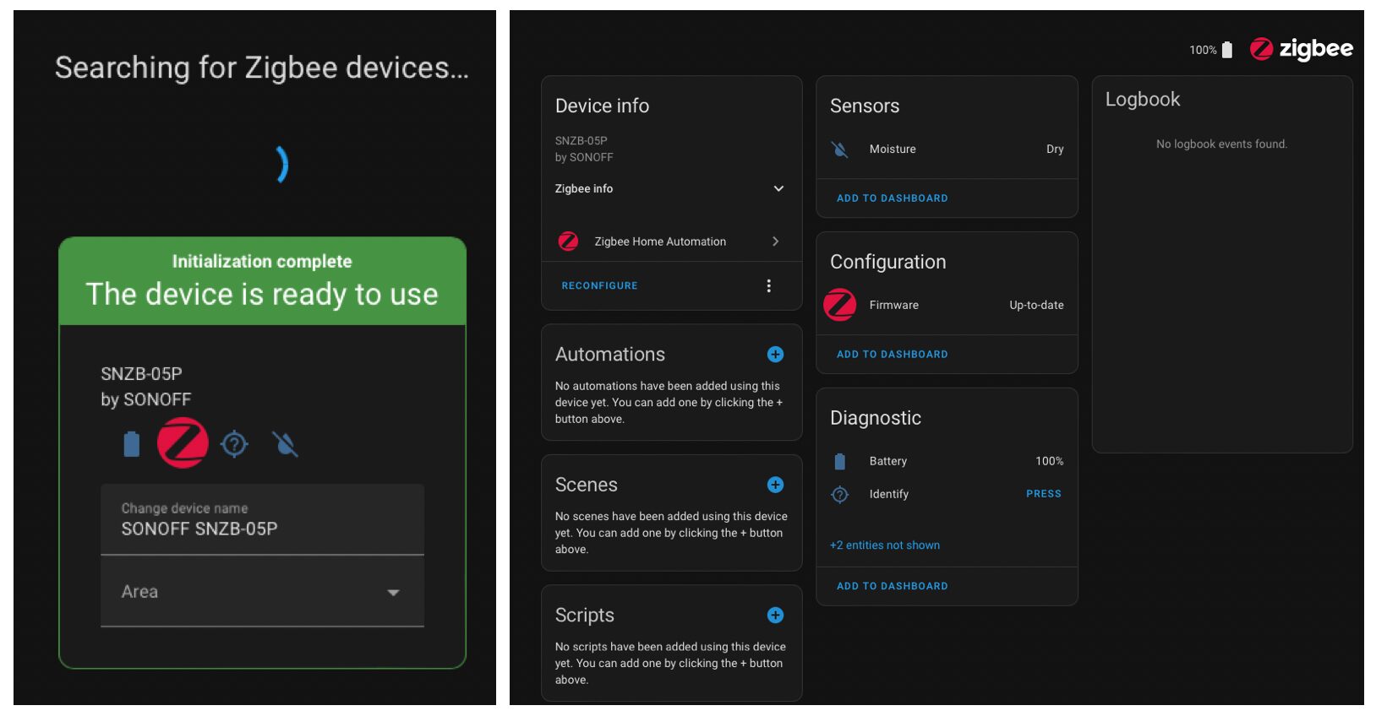Viewport: 1376px width, 711px height.
Task: Click the Zigbee logo in top right header
Action: click(x=1302, y=49)
